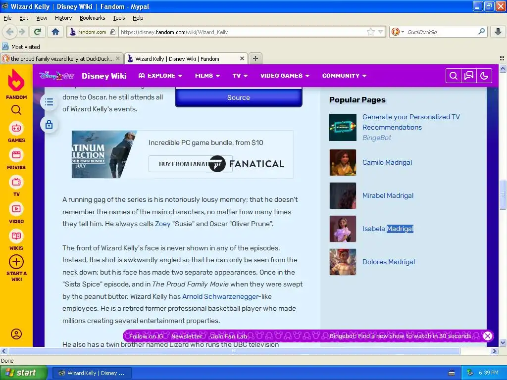Open the Dolores Madrigal popular page link
This screenshot has height=380, width=507.
[x=388, y=262]
